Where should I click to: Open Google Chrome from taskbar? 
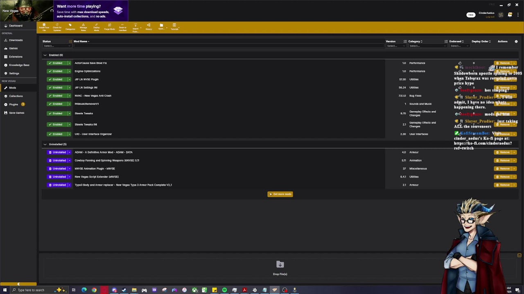click(x=94, y=290)
